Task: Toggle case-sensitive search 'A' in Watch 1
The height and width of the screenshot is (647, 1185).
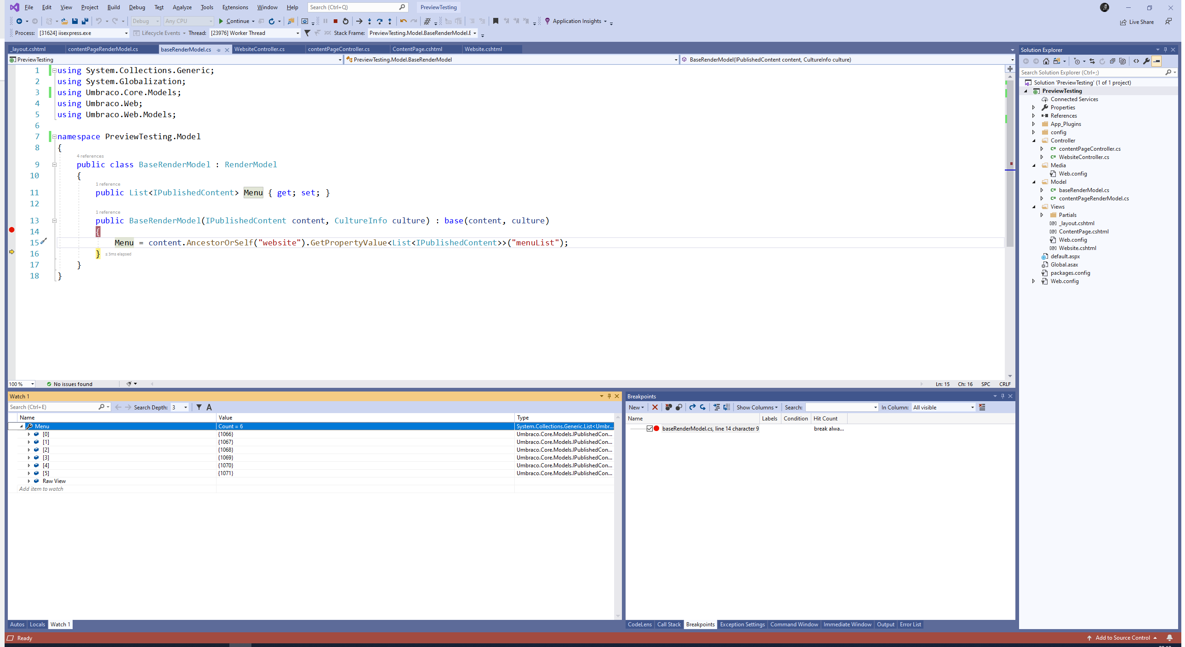Action: (209, 408)
